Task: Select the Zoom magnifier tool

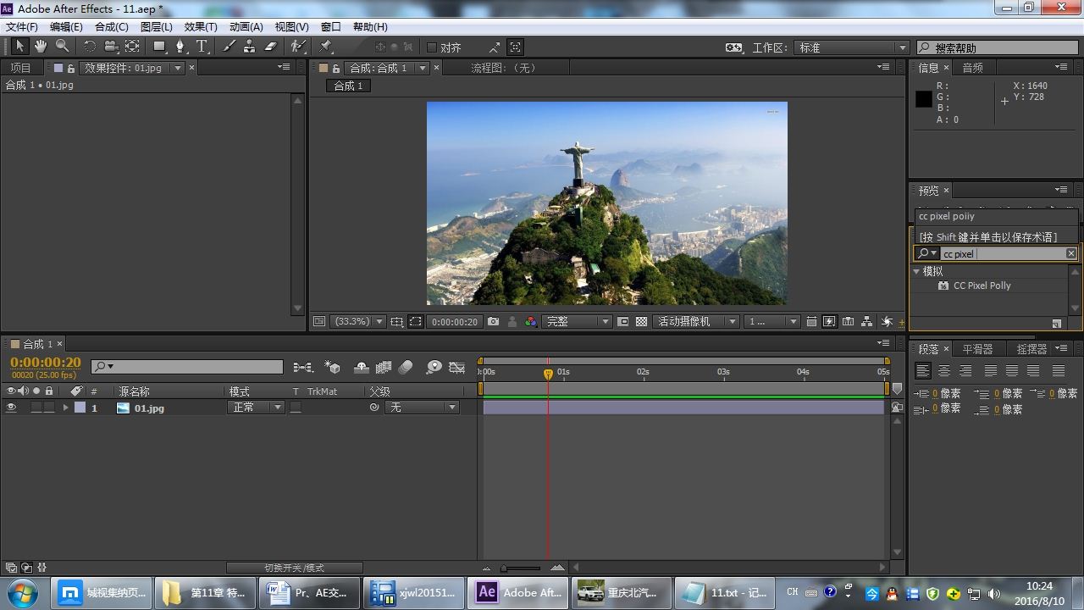Action: (62, 47)
